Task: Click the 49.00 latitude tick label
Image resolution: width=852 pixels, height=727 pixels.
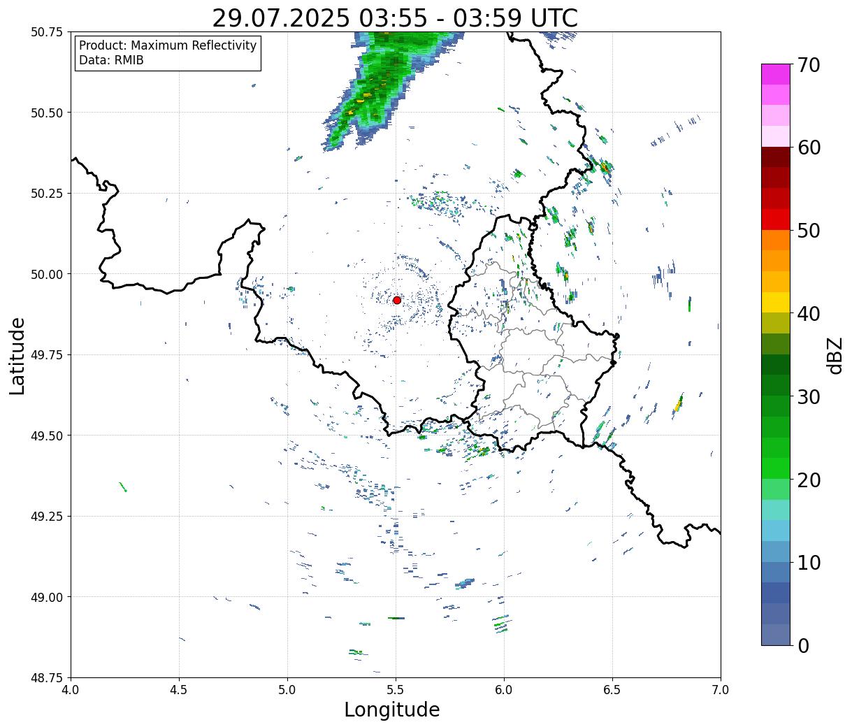Action: pos(47,597)
